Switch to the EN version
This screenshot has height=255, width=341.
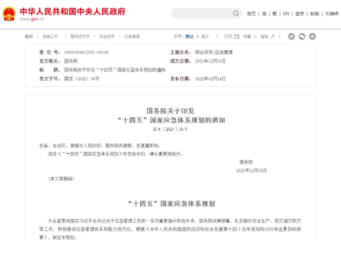coord(286,14)
